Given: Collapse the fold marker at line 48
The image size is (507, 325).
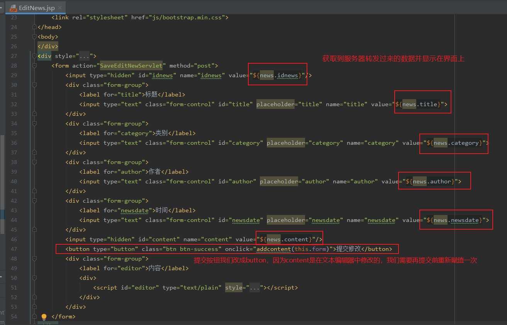Looking at the screenshot, I should pos(34,259).
